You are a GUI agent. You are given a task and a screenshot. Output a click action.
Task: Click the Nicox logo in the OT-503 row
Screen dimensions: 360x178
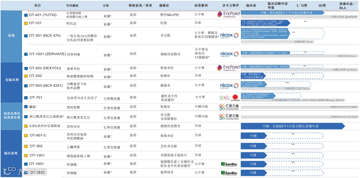point(230,86)
